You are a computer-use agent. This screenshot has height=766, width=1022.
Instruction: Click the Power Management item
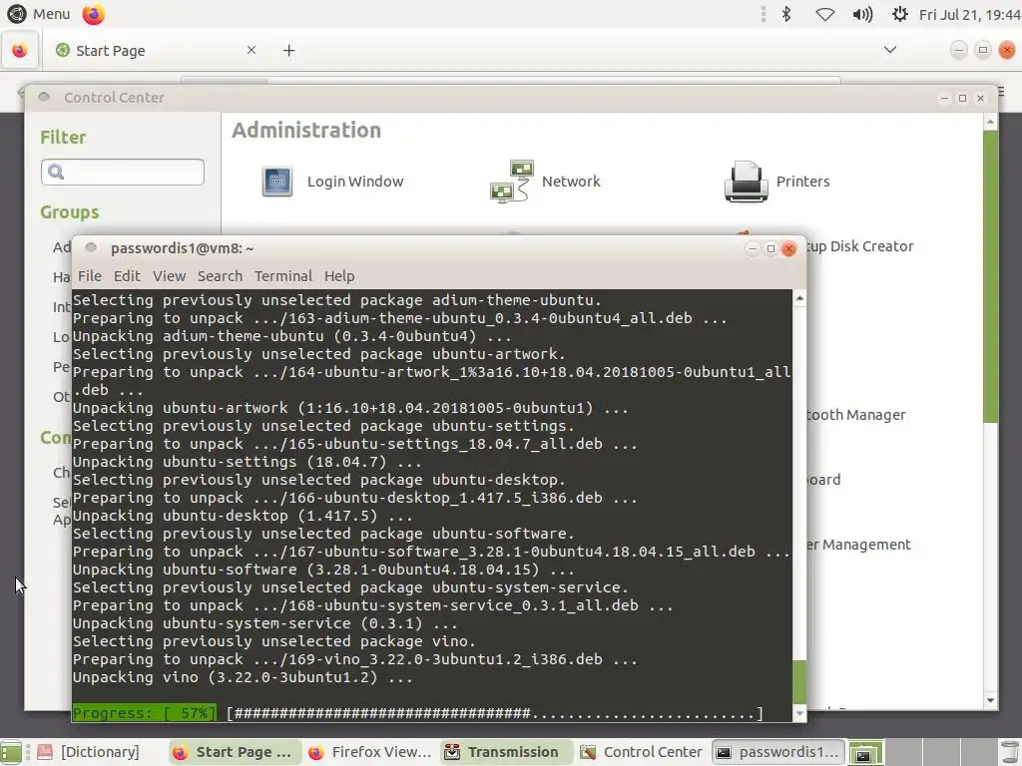pos(858,544)
